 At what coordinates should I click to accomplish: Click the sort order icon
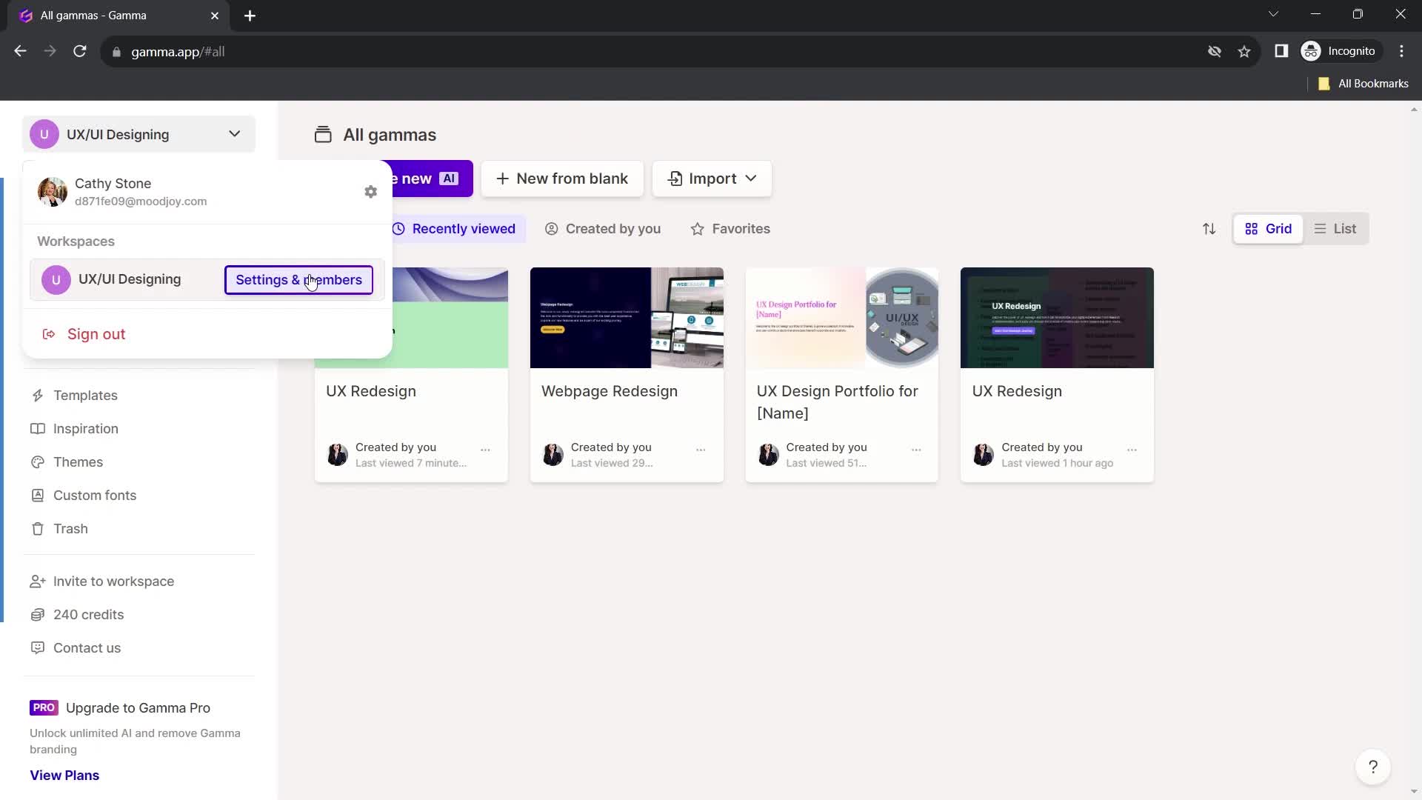(x=1209, y=227)
